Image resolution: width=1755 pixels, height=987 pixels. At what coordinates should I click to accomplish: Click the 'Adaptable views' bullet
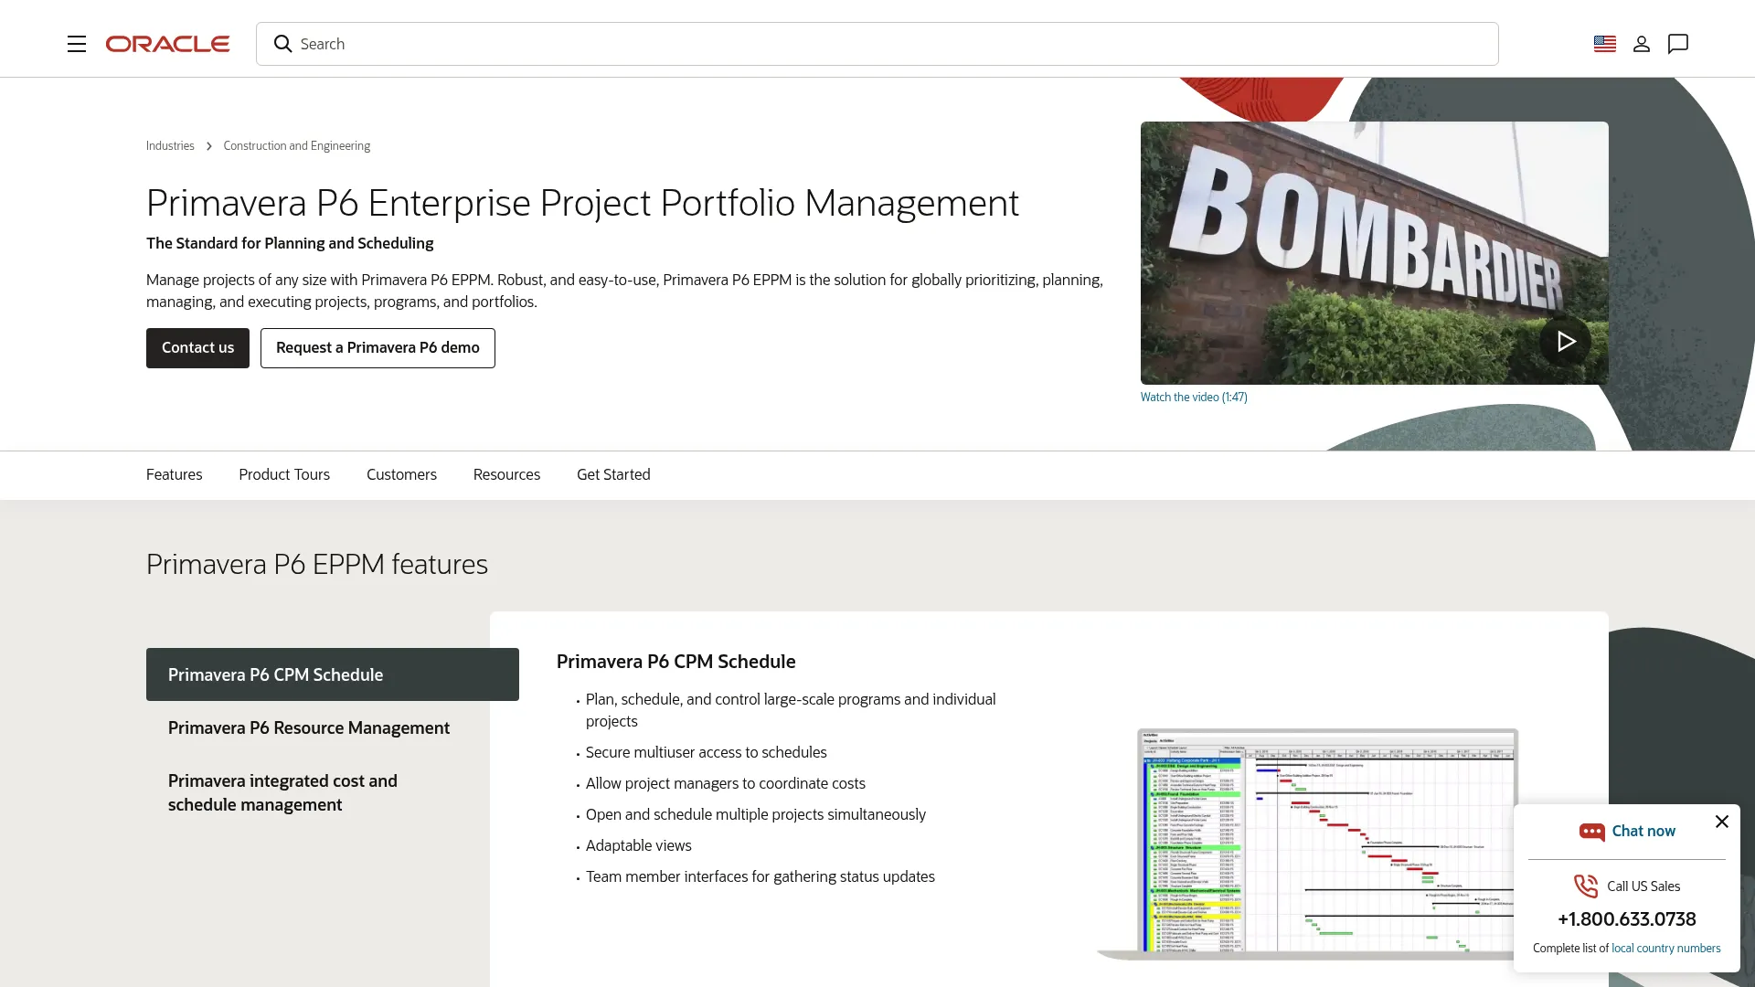[x=638, y=846]
